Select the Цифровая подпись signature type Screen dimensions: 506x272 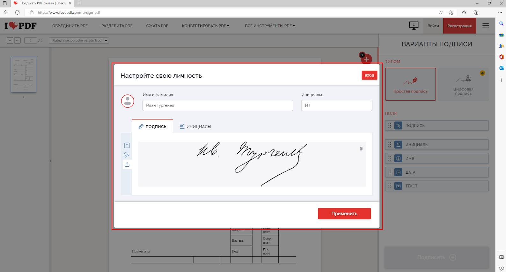pyautogui.click(x=463, y=84)
